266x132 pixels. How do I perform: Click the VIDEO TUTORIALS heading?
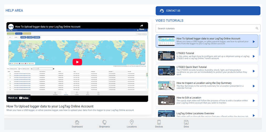[169, 21]
